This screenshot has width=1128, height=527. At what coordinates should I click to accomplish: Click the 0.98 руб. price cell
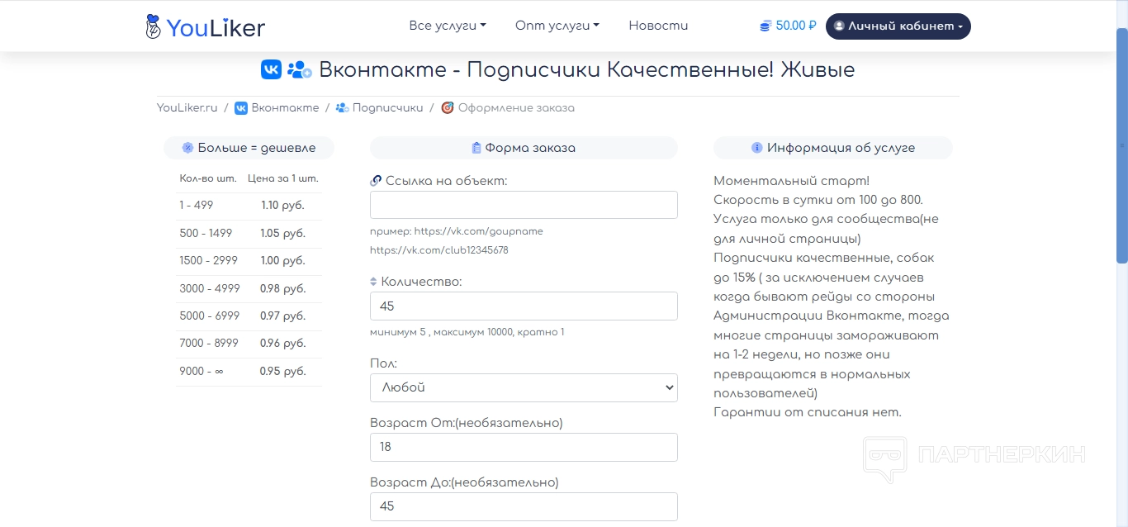283,288
